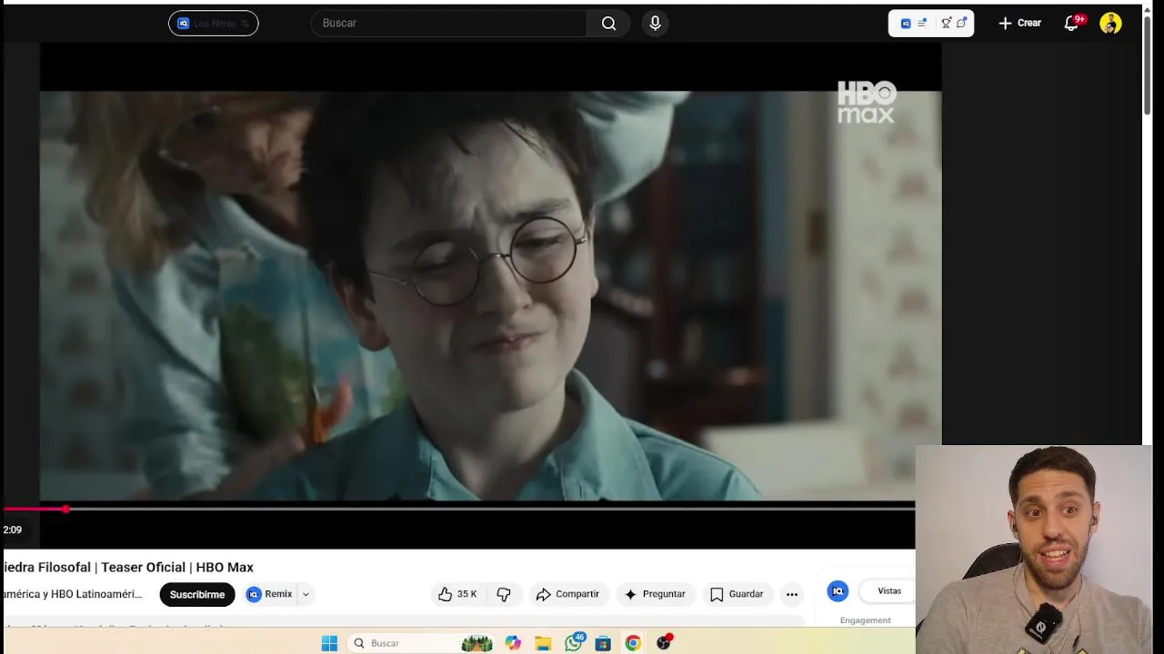The image size is (1164, 654).
Task: Open the vidIQ list icon in toolbar
Action: pyautogui.click(x=922, y=24)
